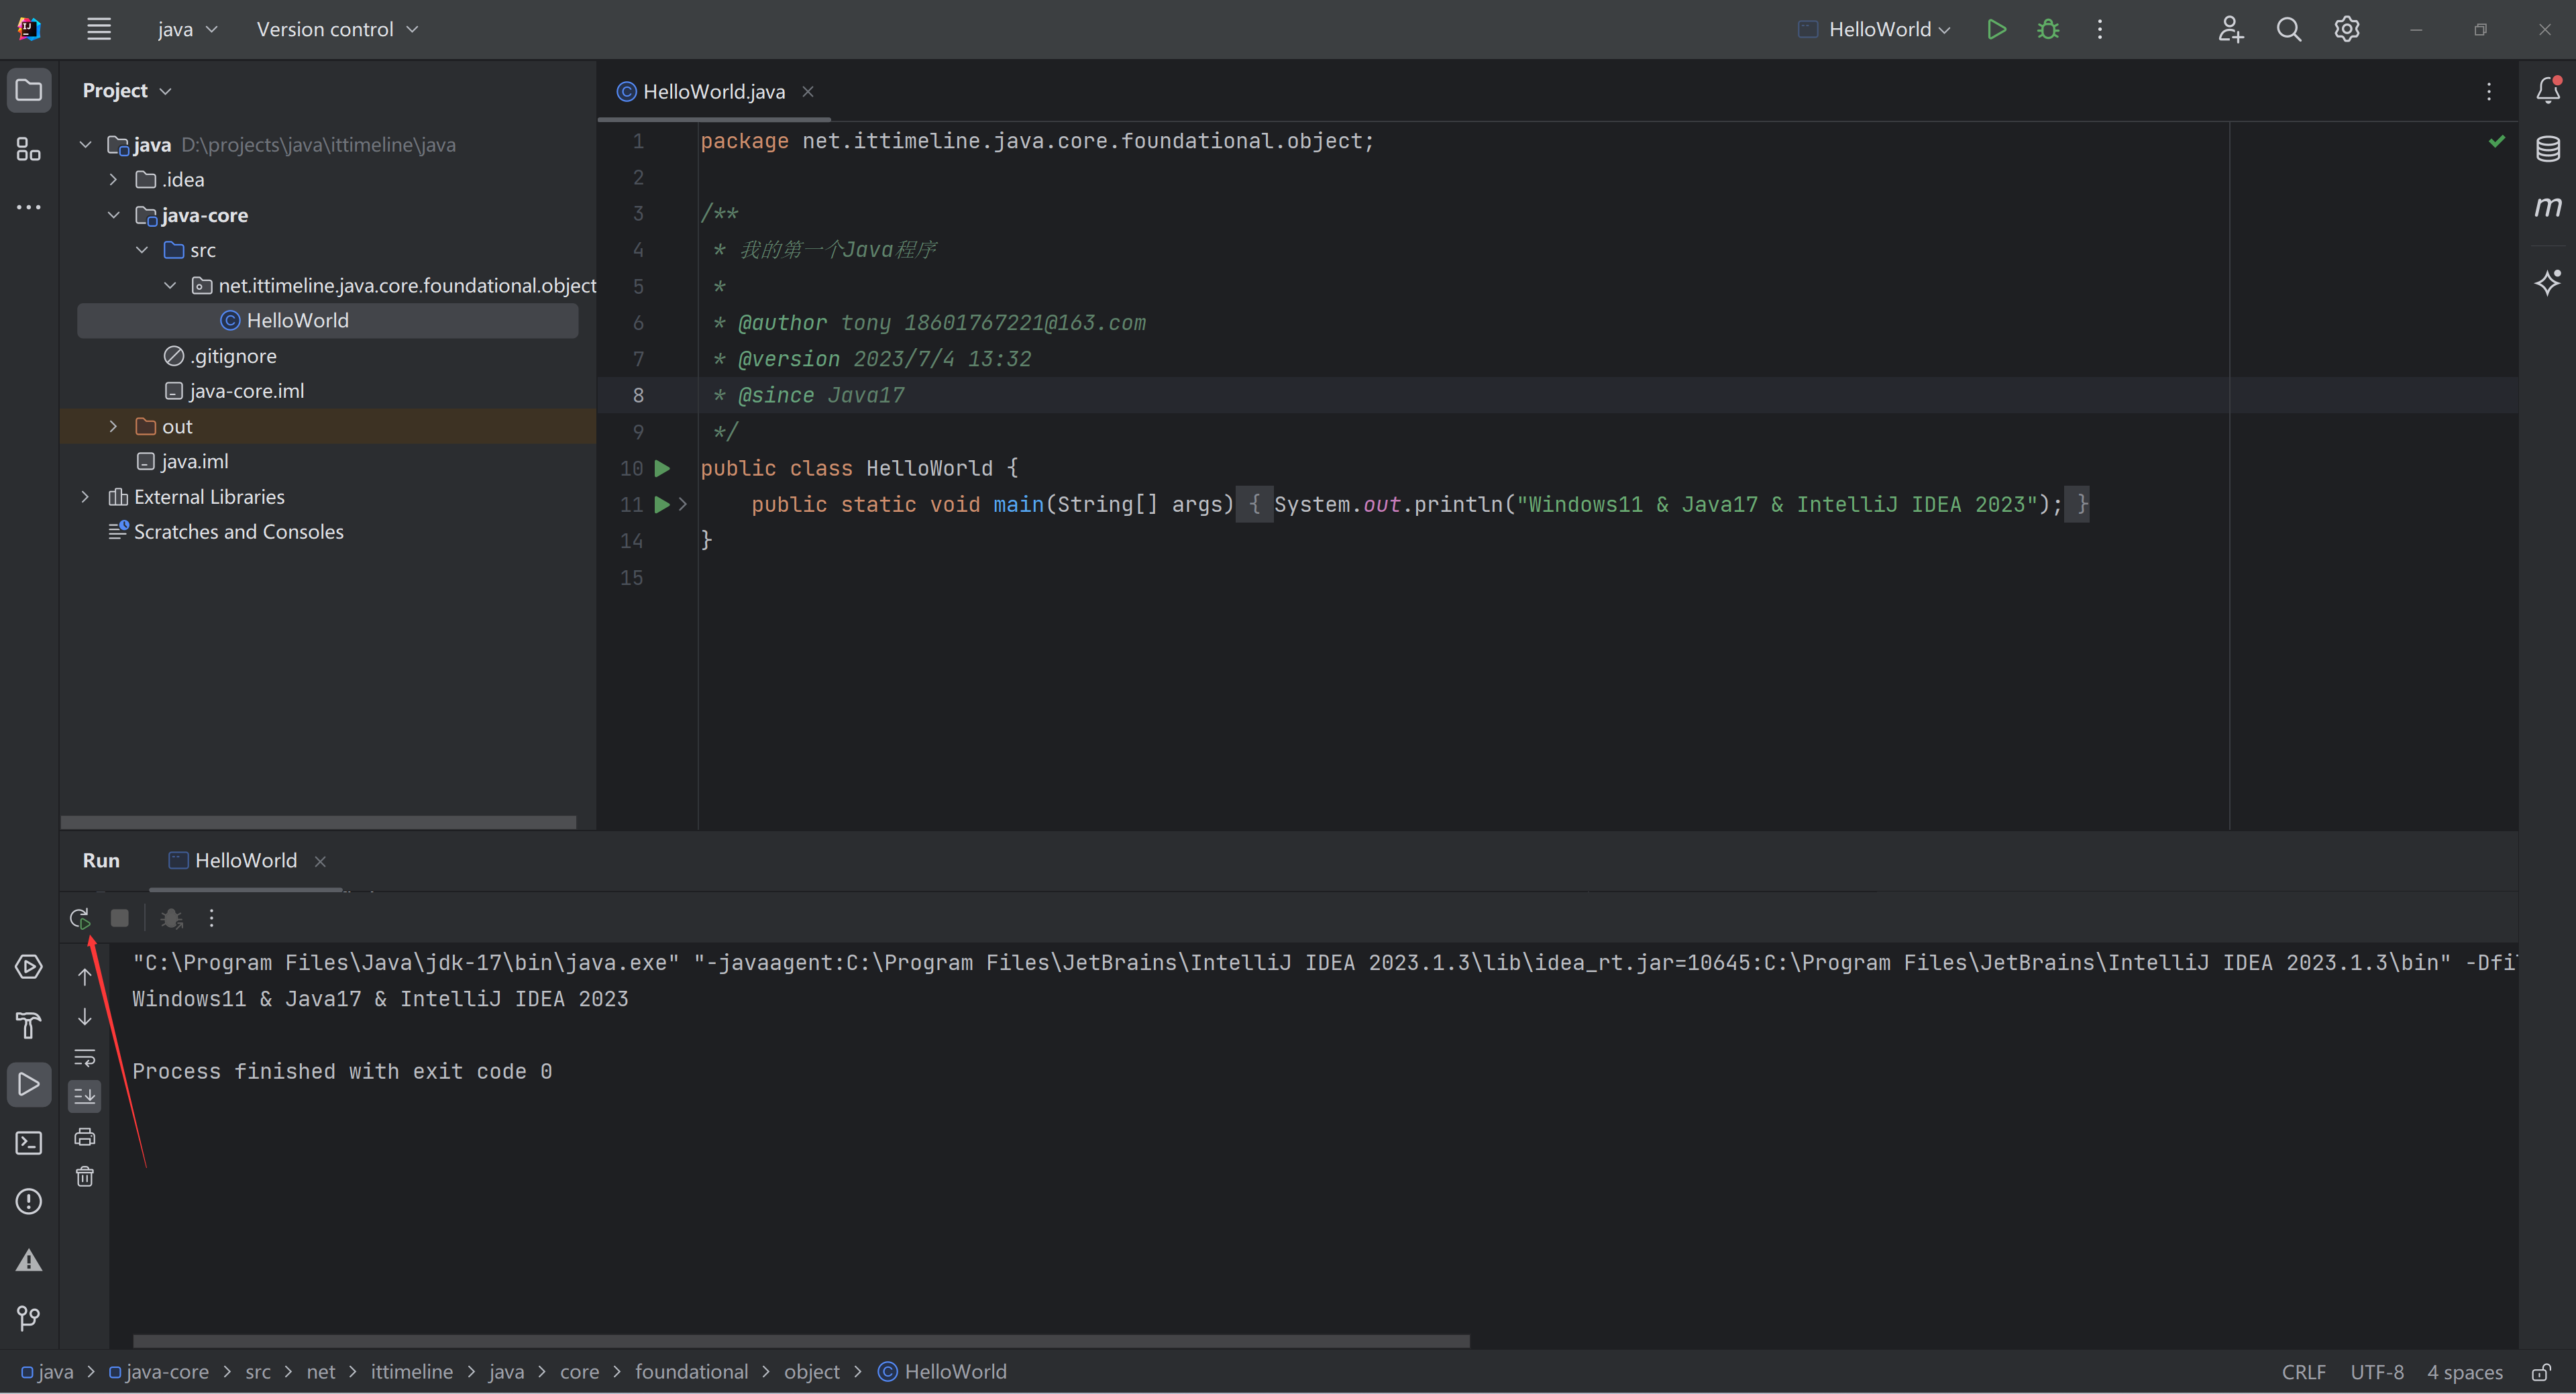Screen dimensions: 2576x1394
Task: Toggle read-only lock in status bar
Action: point(2540,1372)
